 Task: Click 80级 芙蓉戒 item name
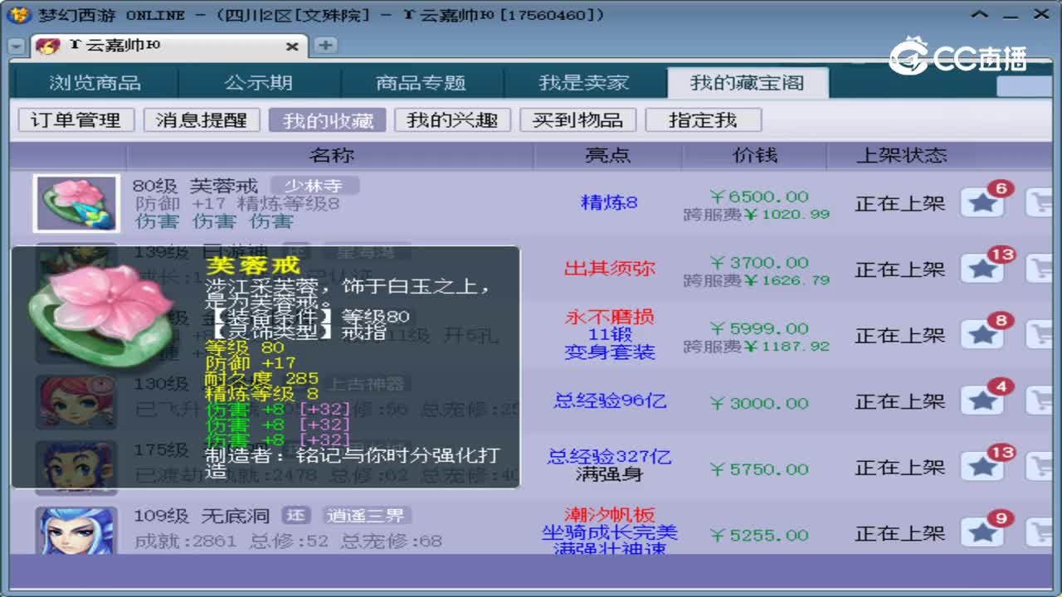point(196,186)
